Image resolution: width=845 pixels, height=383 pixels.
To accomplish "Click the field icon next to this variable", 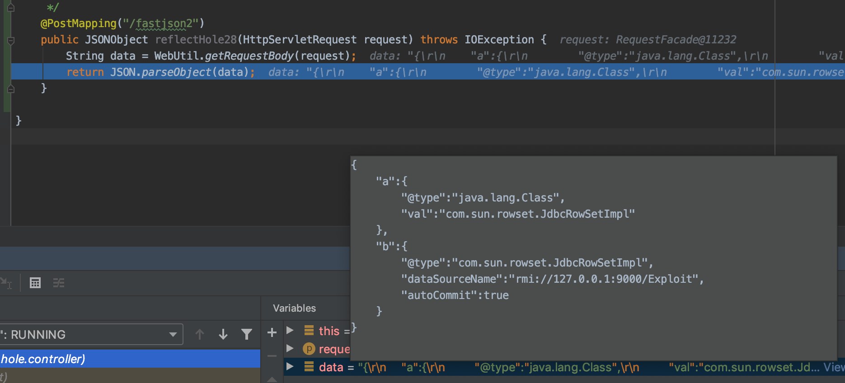I will click(309, 330).
